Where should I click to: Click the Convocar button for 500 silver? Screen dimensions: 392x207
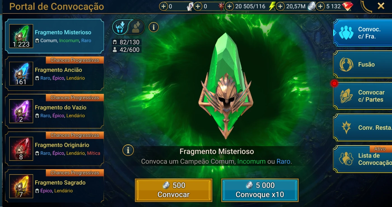point(174,190)
